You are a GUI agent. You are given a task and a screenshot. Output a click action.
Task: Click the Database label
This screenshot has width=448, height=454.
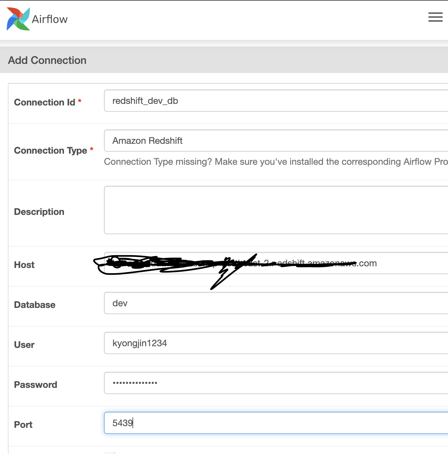click(x=35, y=305)
